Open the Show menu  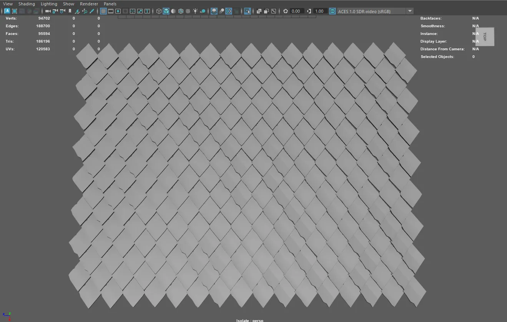click(68, 4)
